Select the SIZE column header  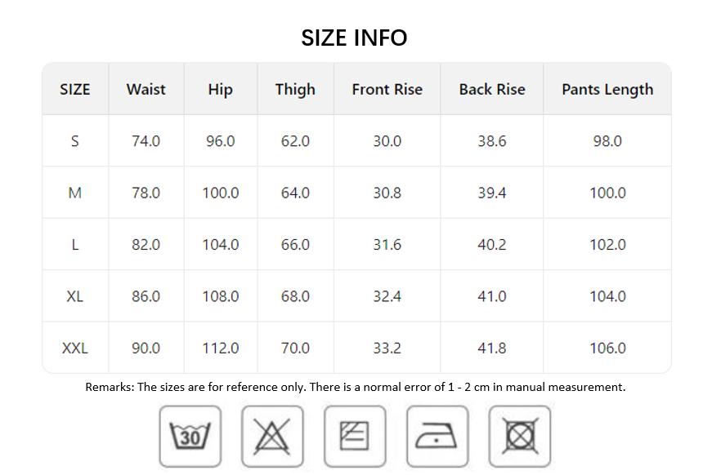coord(75,89)
